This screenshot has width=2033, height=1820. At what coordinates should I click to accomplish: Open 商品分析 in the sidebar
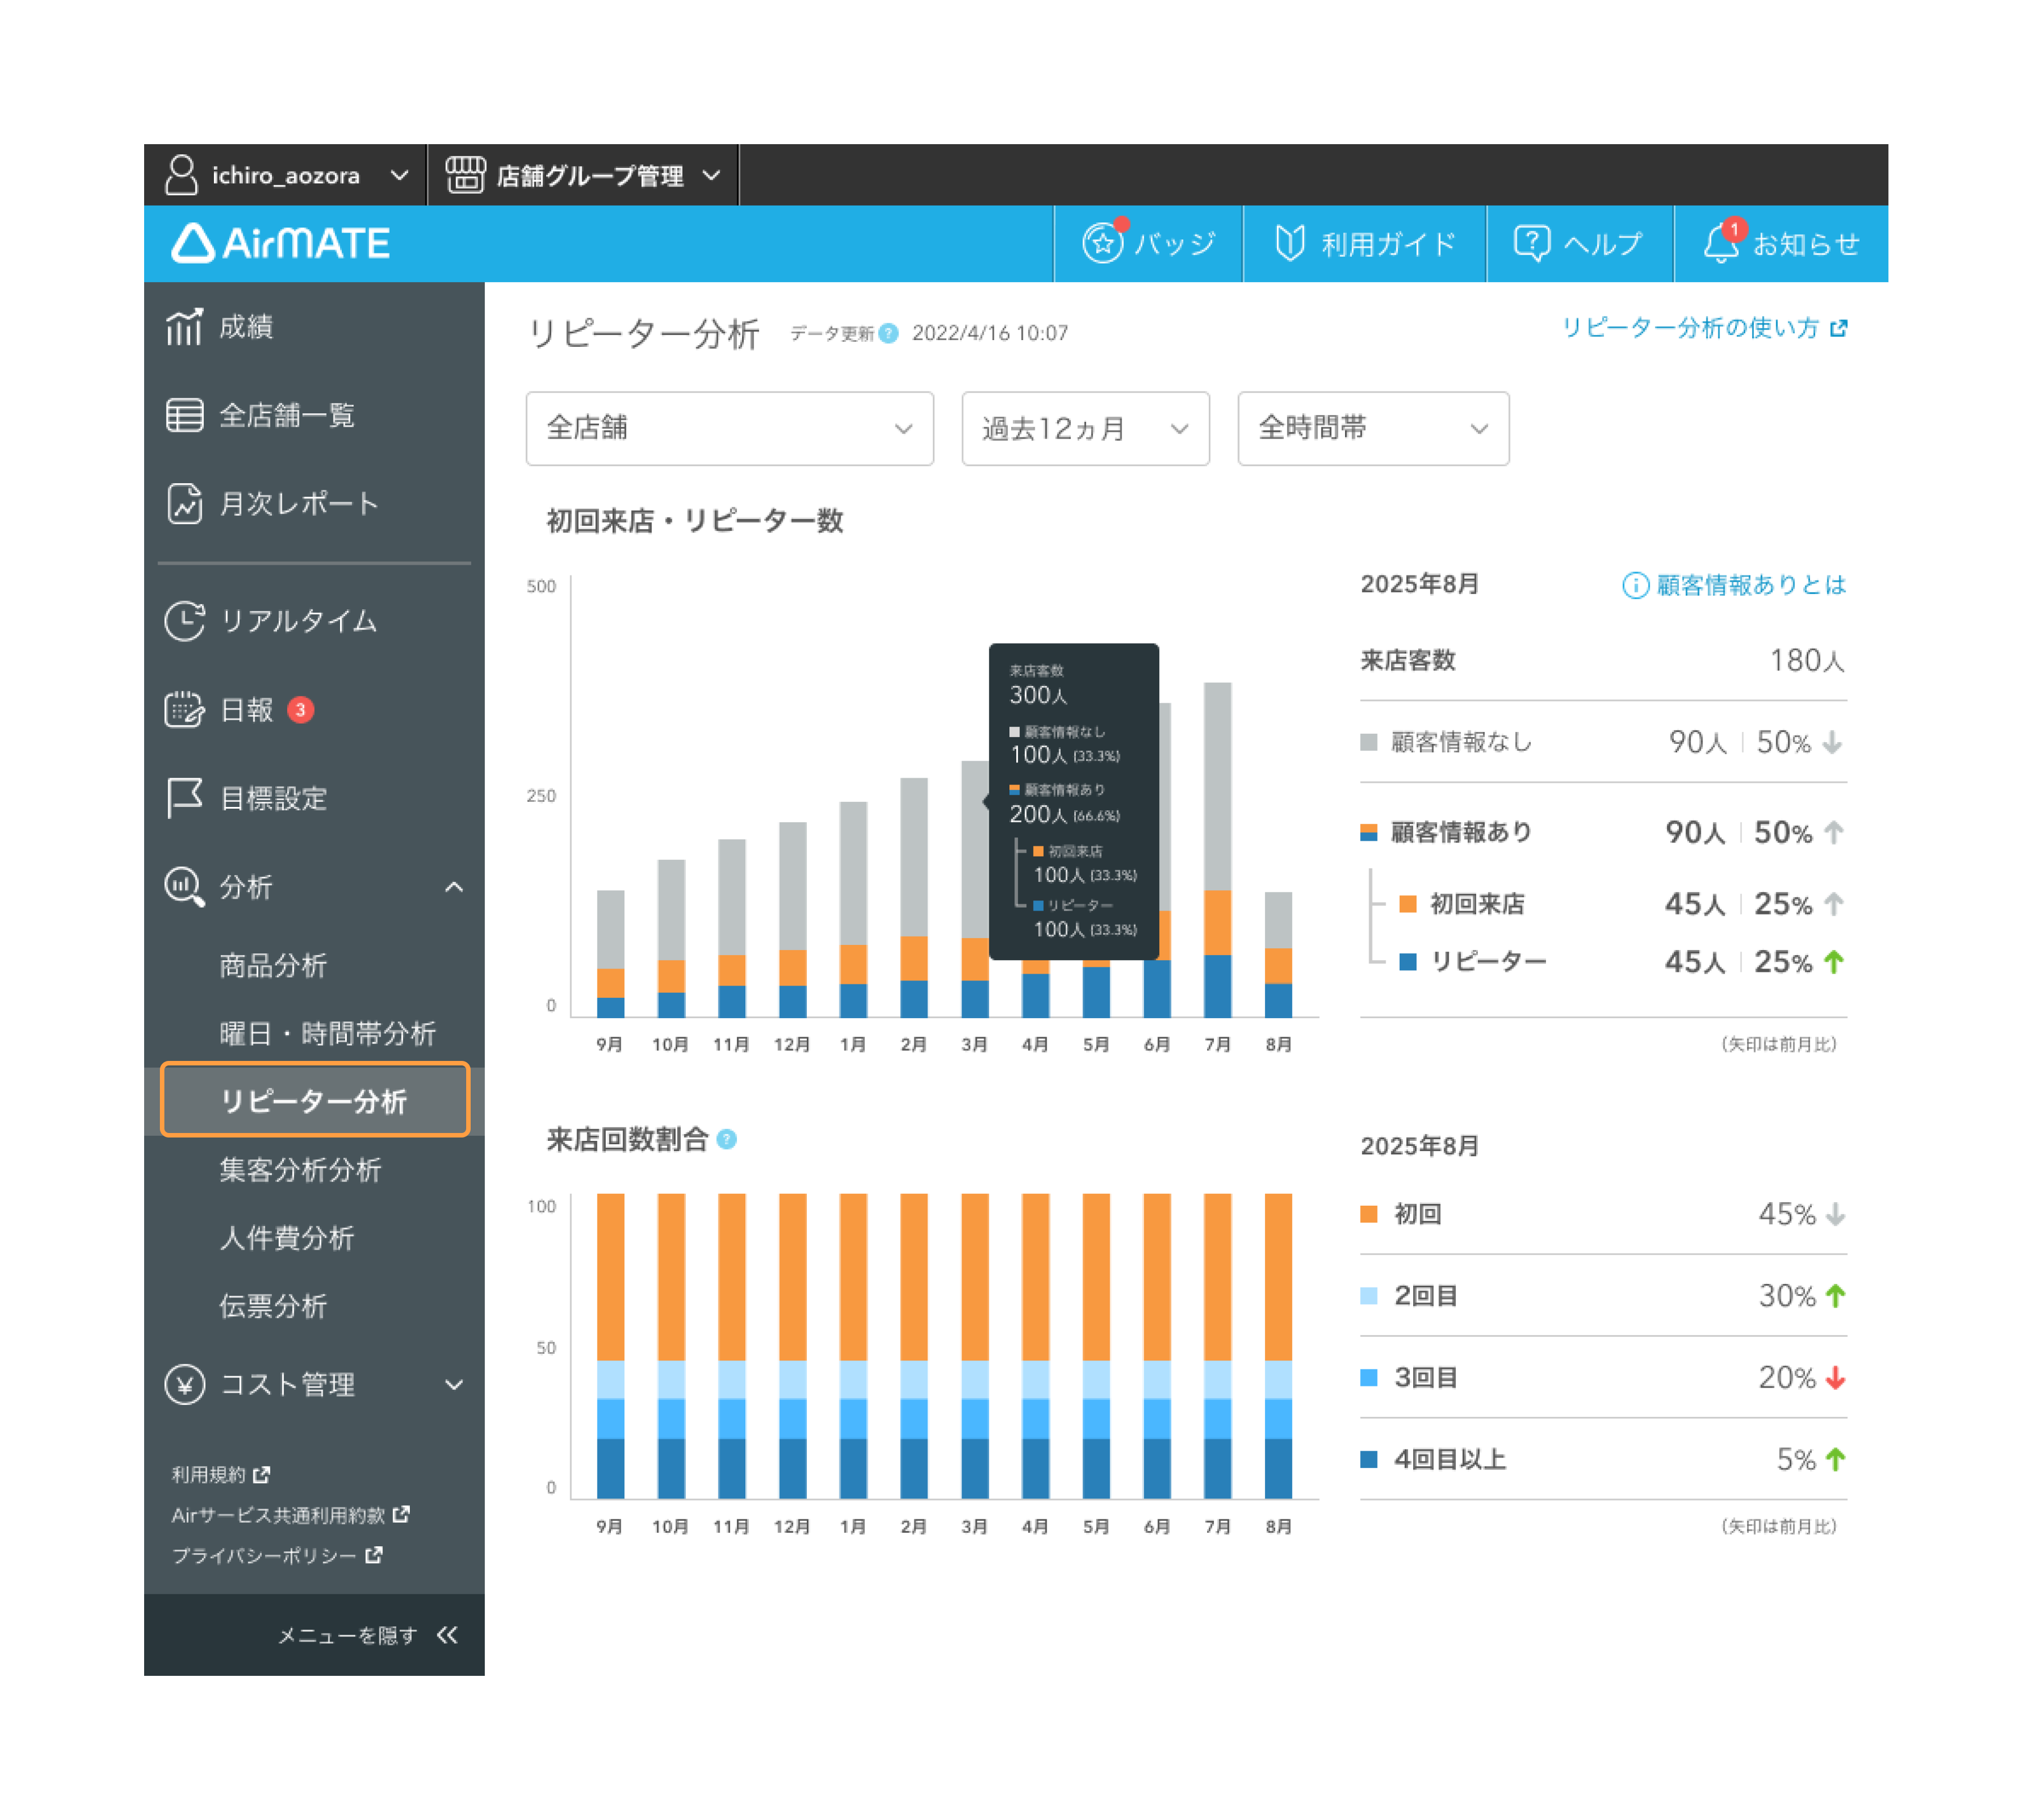(273, 966)
